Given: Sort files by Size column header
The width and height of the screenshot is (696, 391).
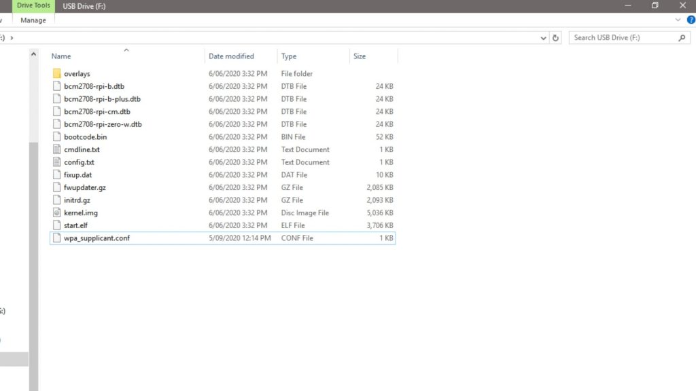Looking at the screenshot, I should pyautogui.click(x=360, y=56).
